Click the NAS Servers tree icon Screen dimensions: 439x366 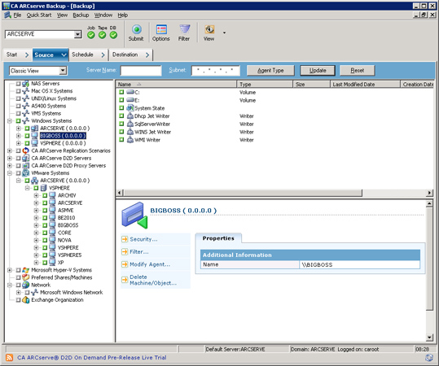(25, 83)
